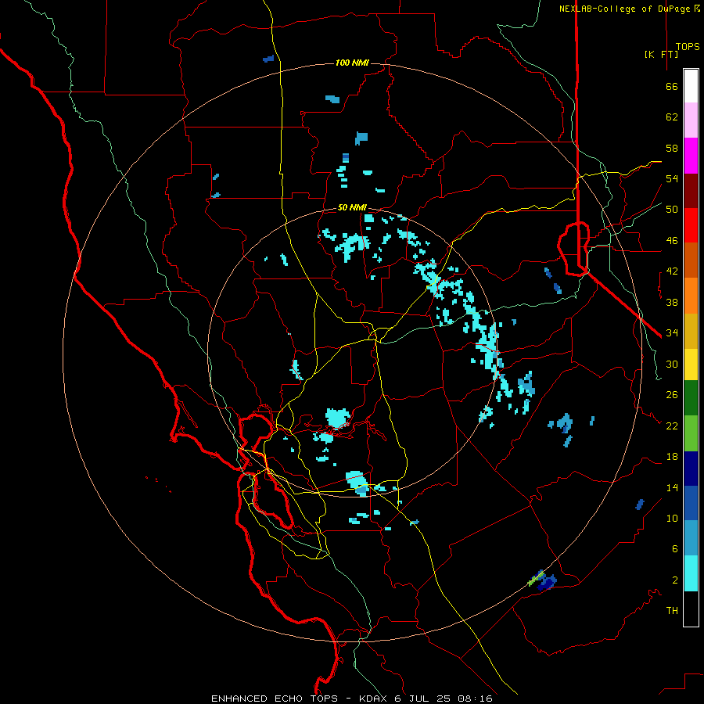704x704 pixels.
Task: Click the legend value 18
Action: tap(672, 457)
